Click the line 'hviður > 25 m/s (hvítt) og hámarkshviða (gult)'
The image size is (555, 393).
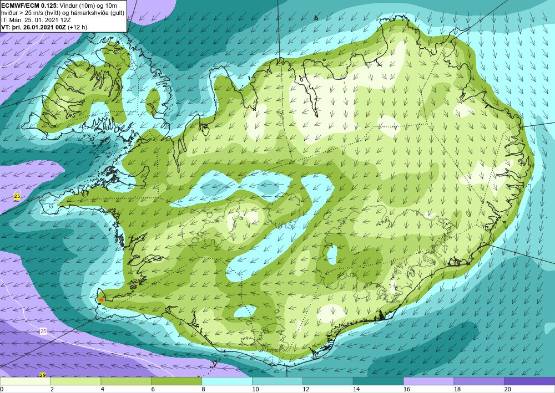pyautogui.click(x=63, y=13)
